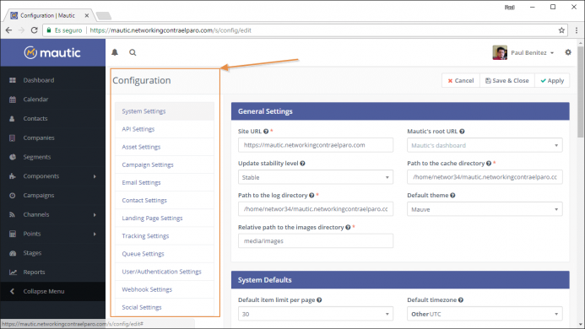Click the Points calculator icon
The height and width of the screenshot is (329, 585).
click(x=13, y=234)
